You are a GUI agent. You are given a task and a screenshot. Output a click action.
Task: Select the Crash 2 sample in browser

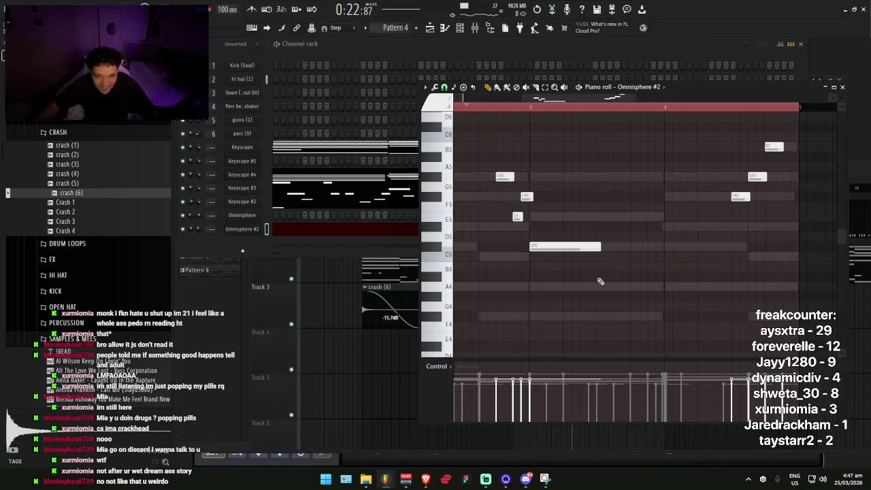(x=65, y=212)
